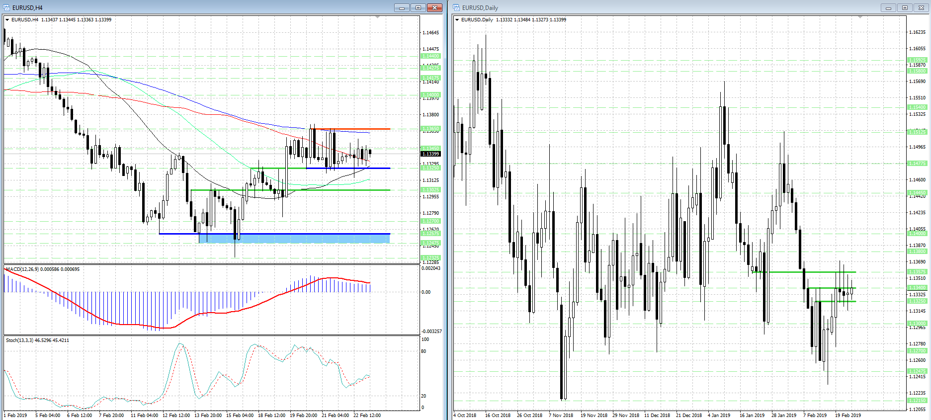The width and height of the screenshot is (931, 420).
Task: Click the EURUSD,Daily chart window icon
Action: click(456, 7)
